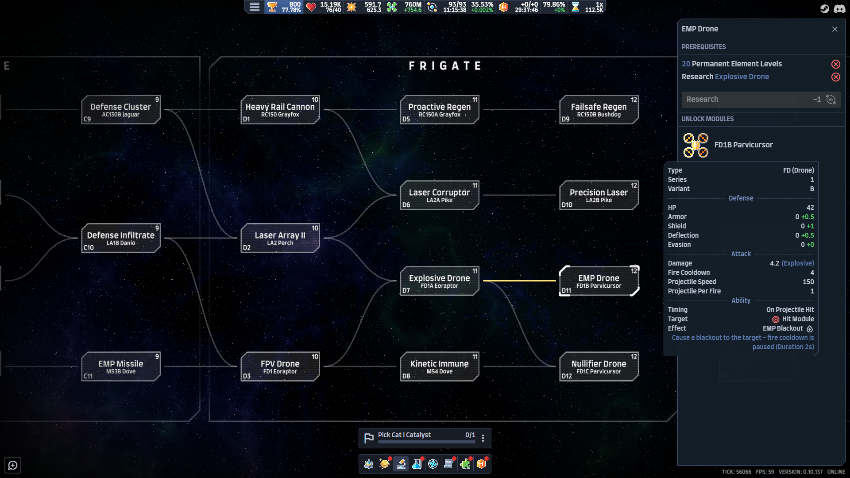Open the Steam link icon
Image resolution: width=850 pixels, height=478 pixels.
coord(824,9)
